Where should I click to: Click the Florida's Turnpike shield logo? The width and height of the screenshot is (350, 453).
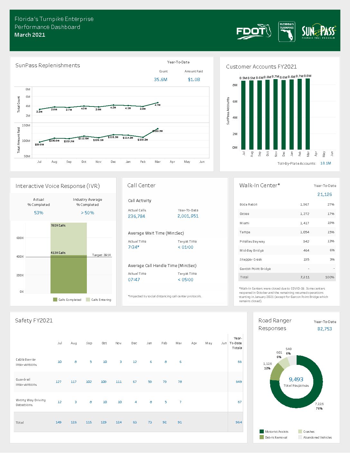[287, 32]
